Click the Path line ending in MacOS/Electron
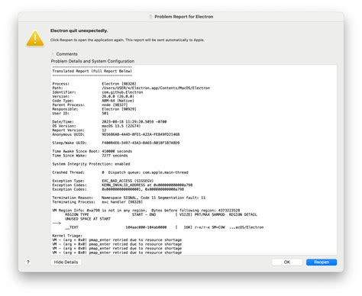This screenshot has width=362, height=296. [131, 88]
